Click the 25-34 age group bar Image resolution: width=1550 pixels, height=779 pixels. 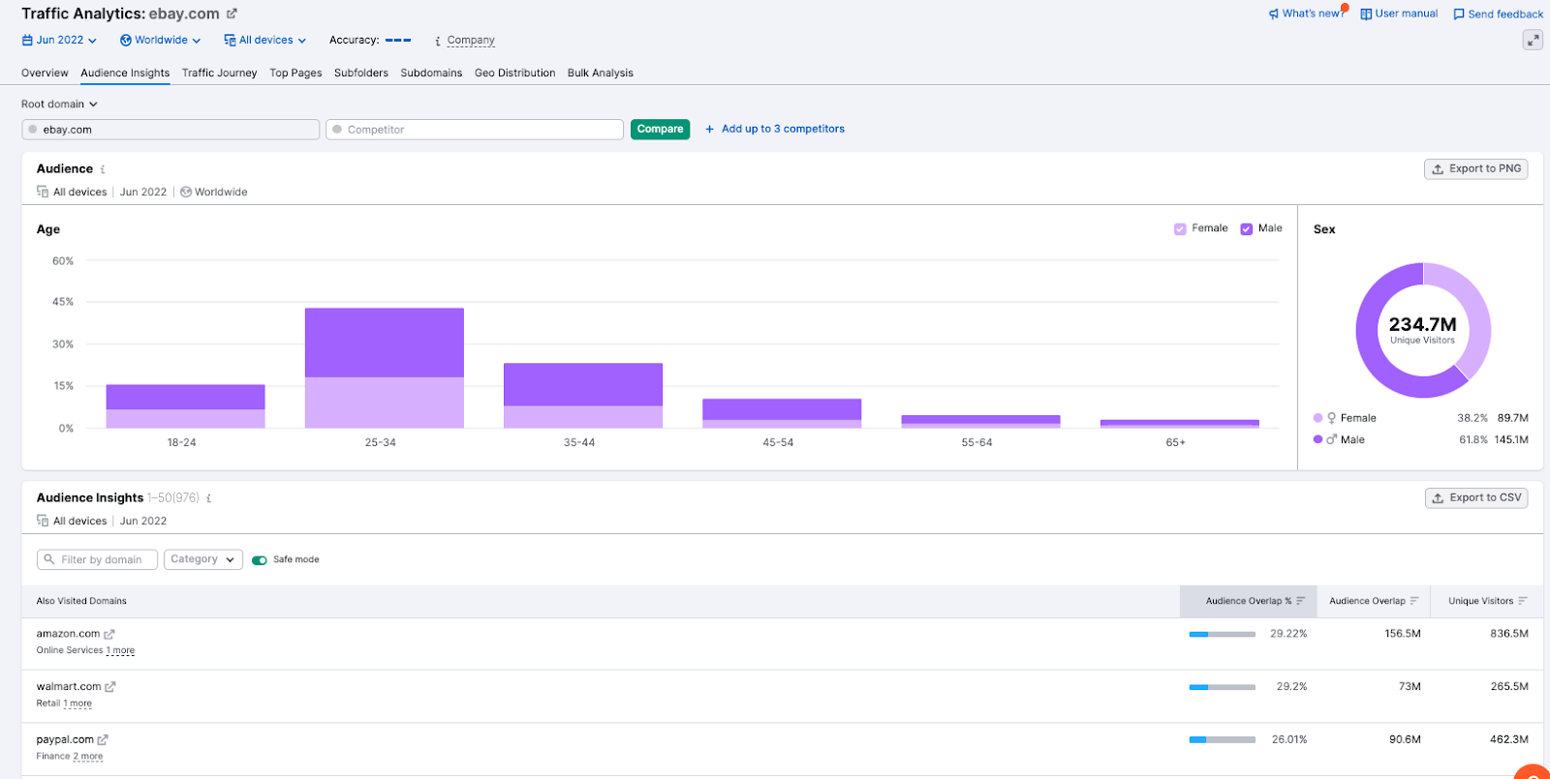pos(385,368)
